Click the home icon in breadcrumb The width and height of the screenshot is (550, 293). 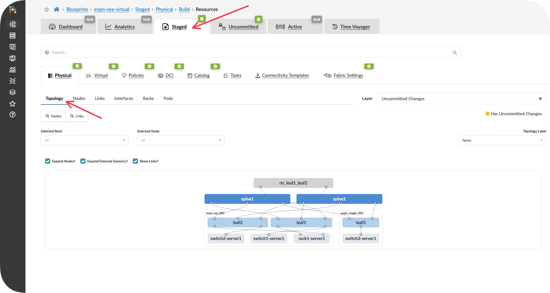click(56, 10)
